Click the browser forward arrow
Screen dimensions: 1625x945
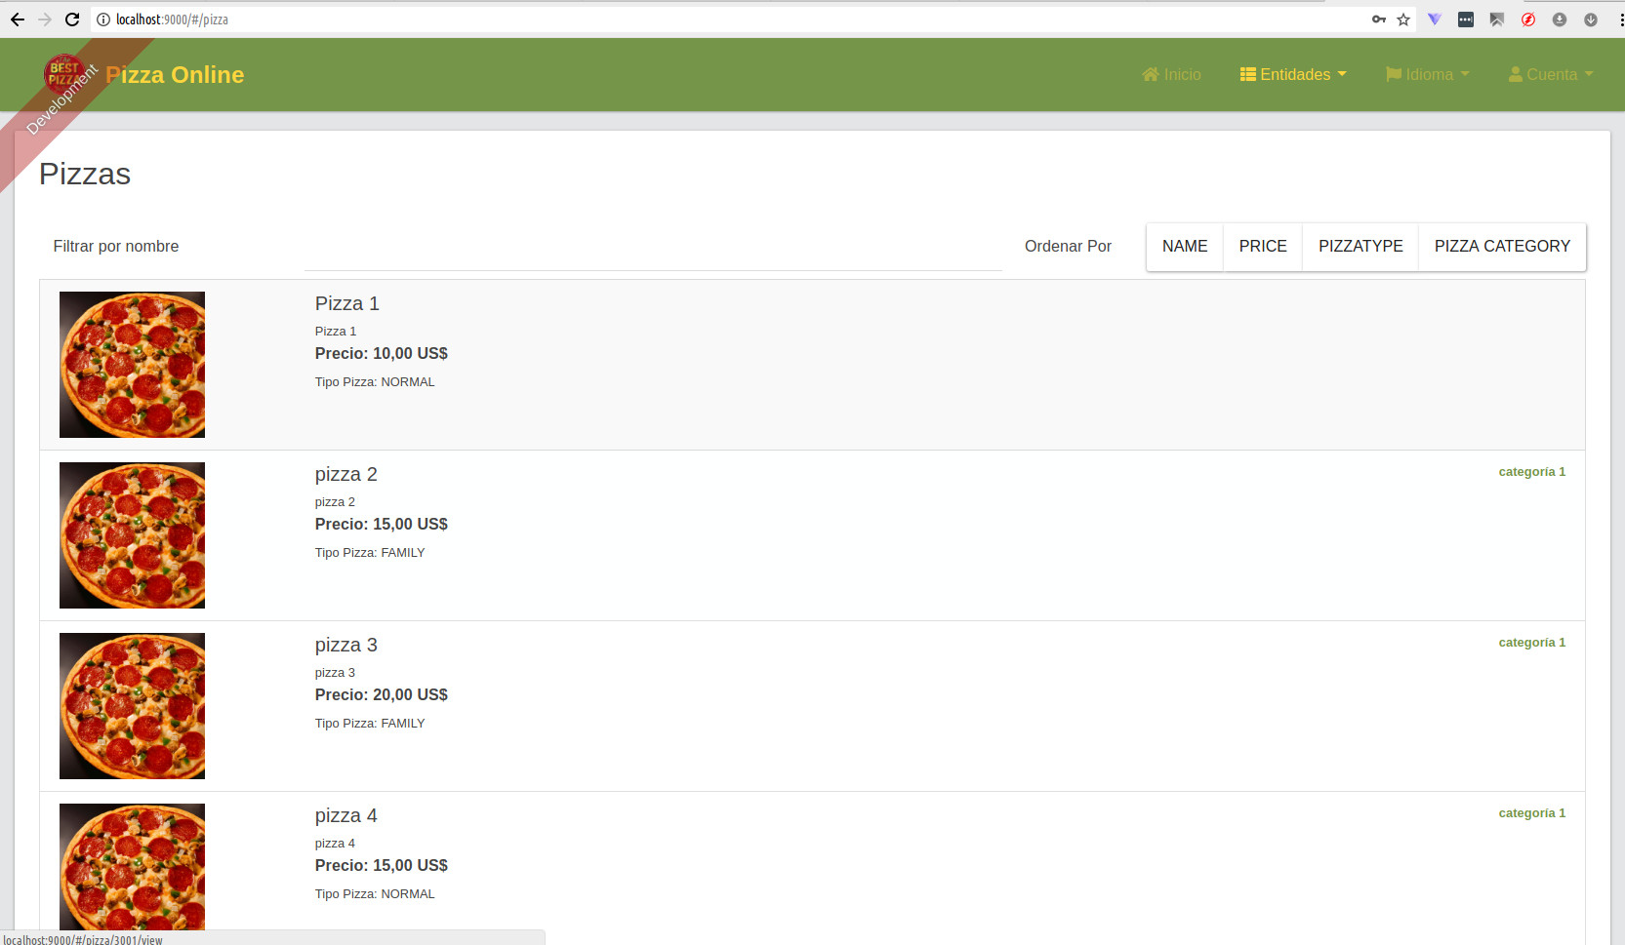pos(44,20)
